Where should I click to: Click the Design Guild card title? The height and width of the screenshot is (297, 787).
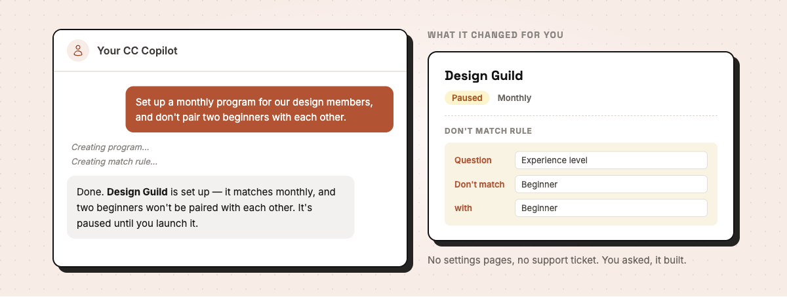pos(484,75)
